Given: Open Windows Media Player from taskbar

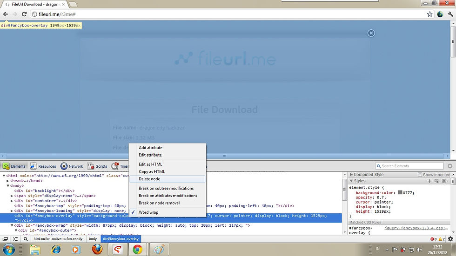Looking at the screenshot, I should [x=76, y=249].
